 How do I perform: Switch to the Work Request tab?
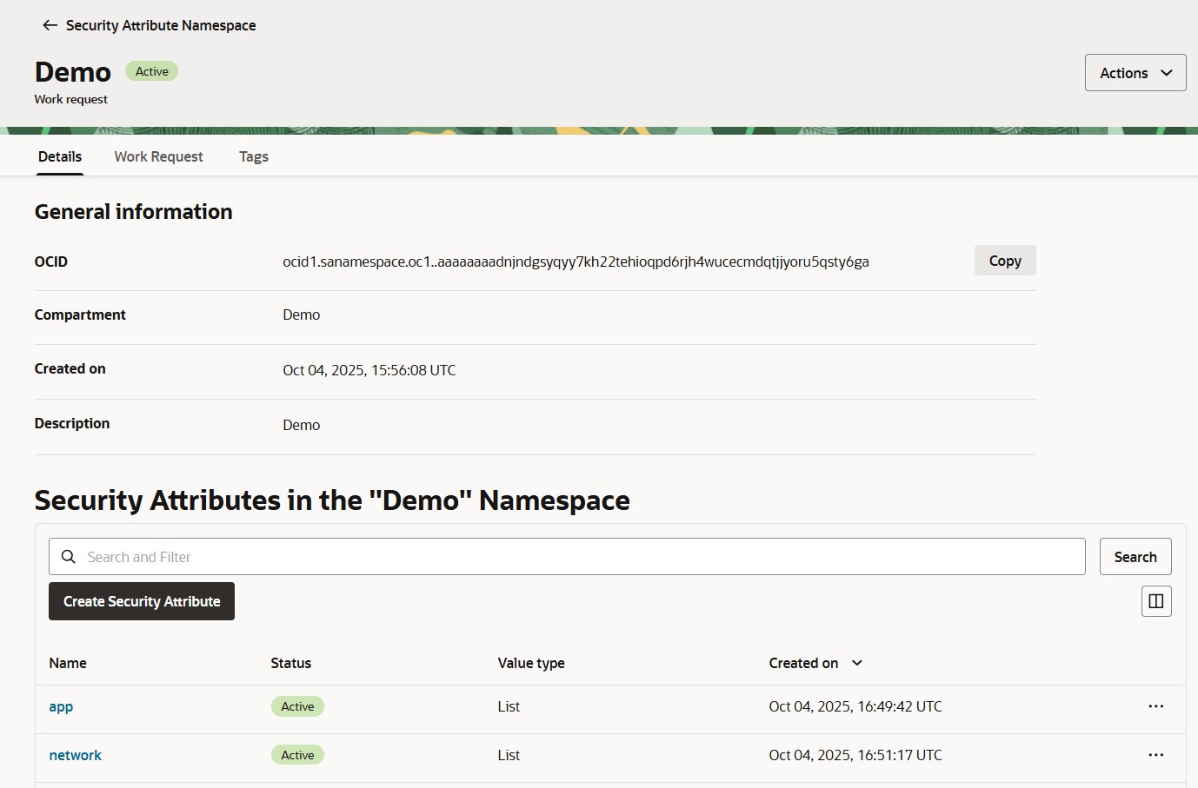tap(158, 156)
